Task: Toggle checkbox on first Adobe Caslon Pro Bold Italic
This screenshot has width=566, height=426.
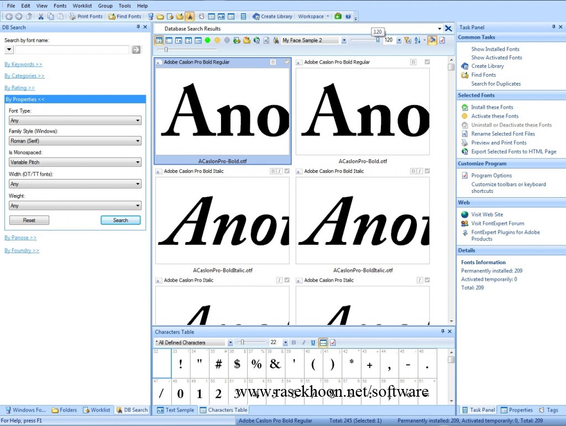Action: (x=287, y=171)
